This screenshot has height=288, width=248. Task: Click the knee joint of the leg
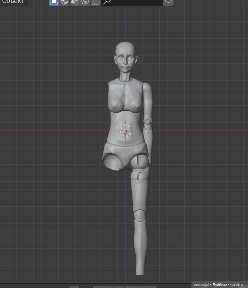140,216
